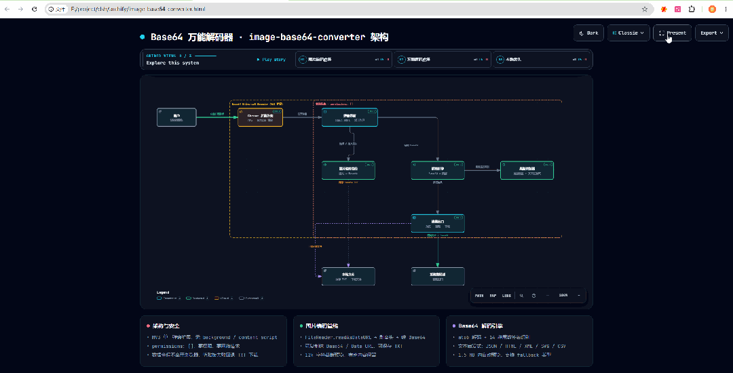Click the zoom in plus button
This screenshot has height=373, width=733.
click(579, 296)
